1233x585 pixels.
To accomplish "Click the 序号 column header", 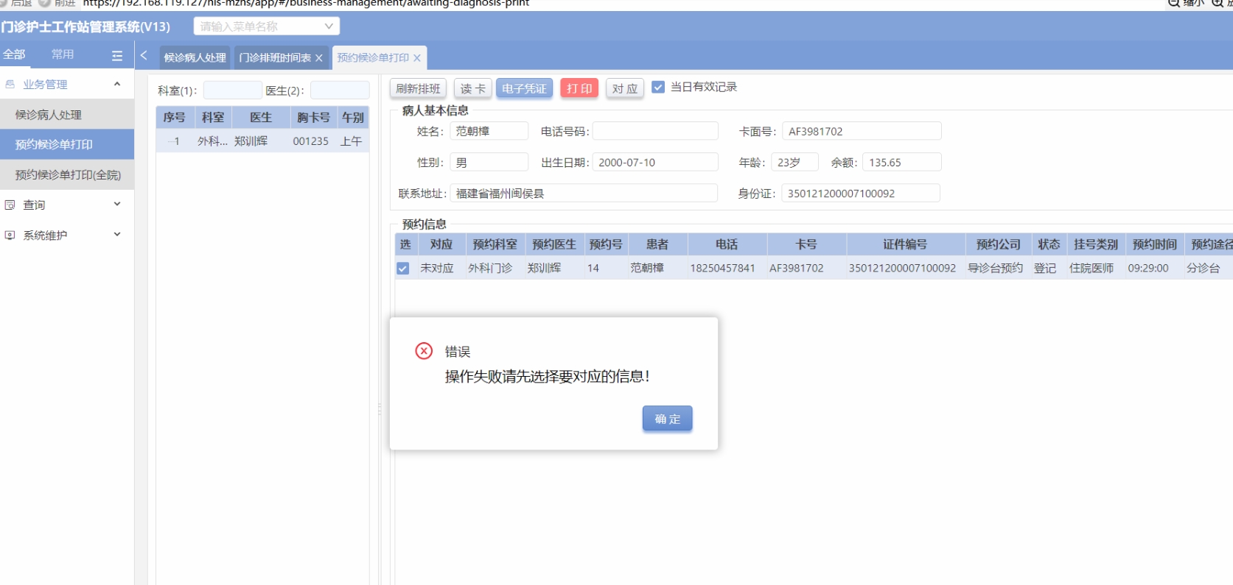I will click(x=175, y=118).
